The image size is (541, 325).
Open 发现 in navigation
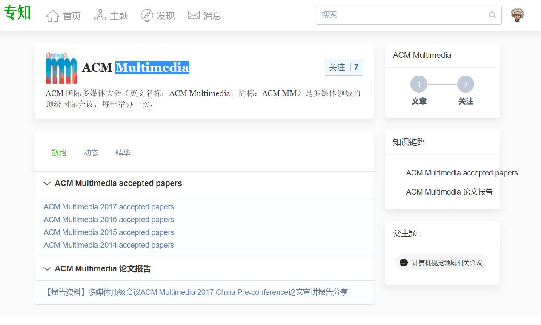click(x=166, y=16)
